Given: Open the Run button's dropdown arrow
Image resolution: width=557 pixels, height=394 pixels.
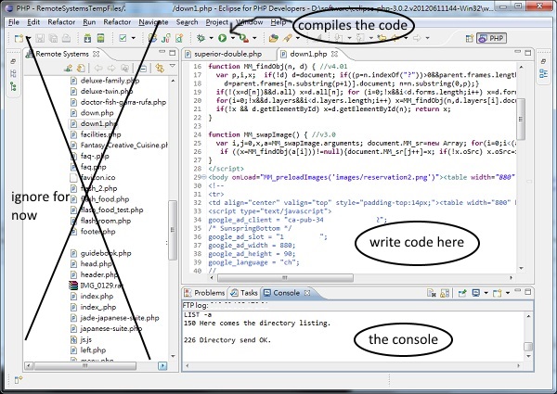Looking at the screenshot, I should click(233, 38).
